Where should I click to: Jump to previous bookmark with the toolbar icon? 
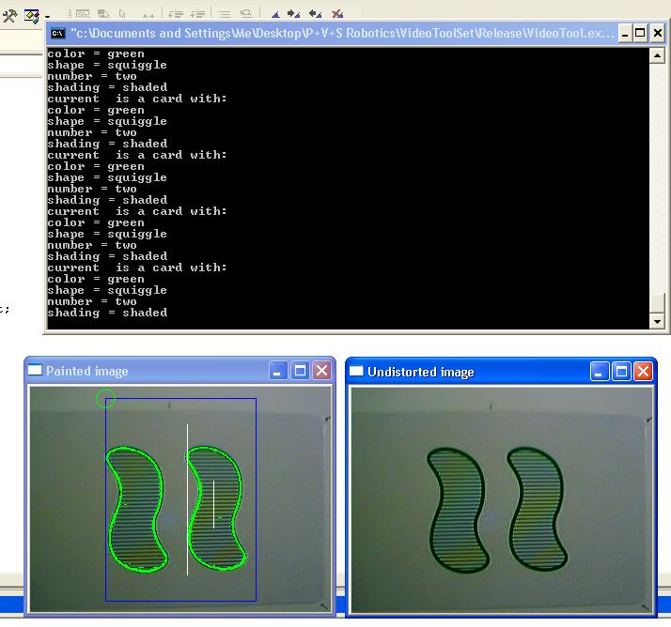pos(316,14)
